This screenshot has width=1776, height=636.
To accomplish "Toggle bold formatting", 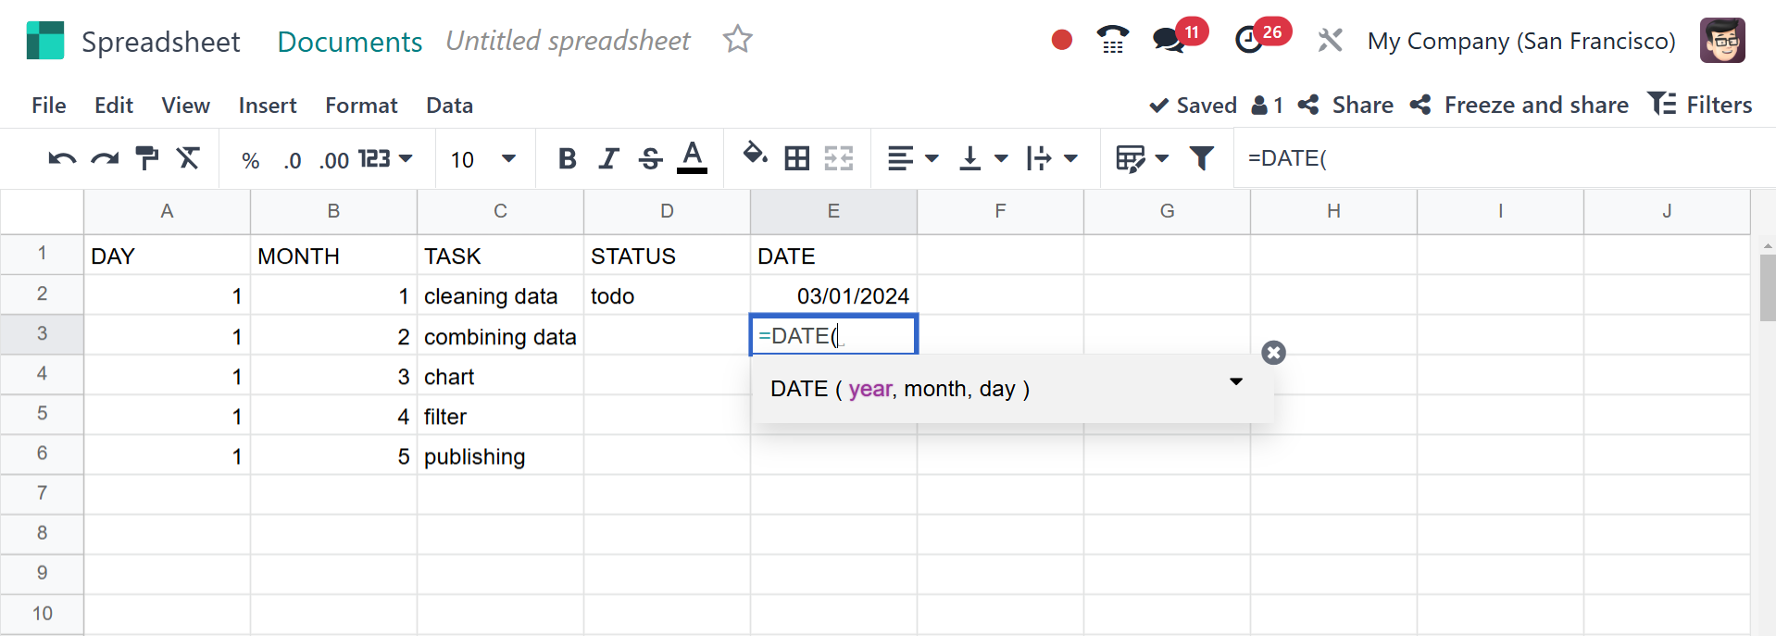I will (x=567, y=159).
